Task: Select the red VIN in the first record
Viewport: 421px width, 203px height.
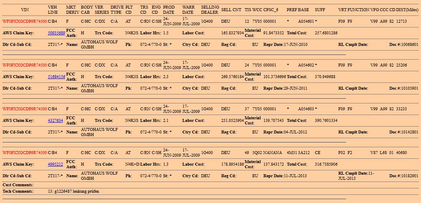Action: [25, 21]
